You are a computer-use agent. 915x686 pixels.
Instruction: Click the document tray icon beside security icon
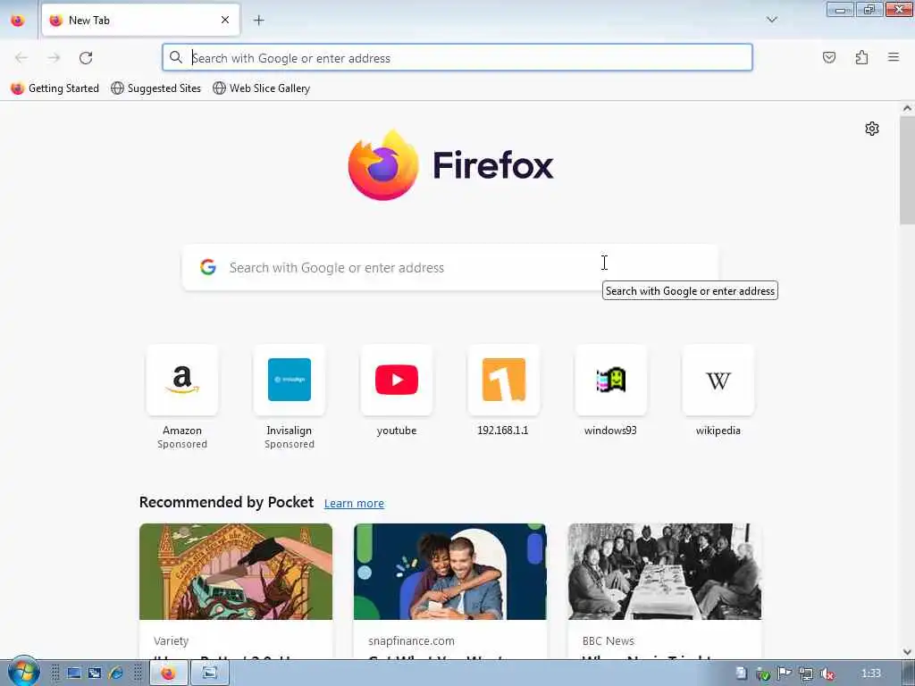pyautogui.click(x=741, y=673)
